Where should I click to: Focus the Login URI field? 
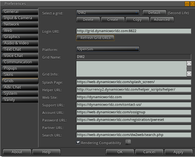[134, 31]
